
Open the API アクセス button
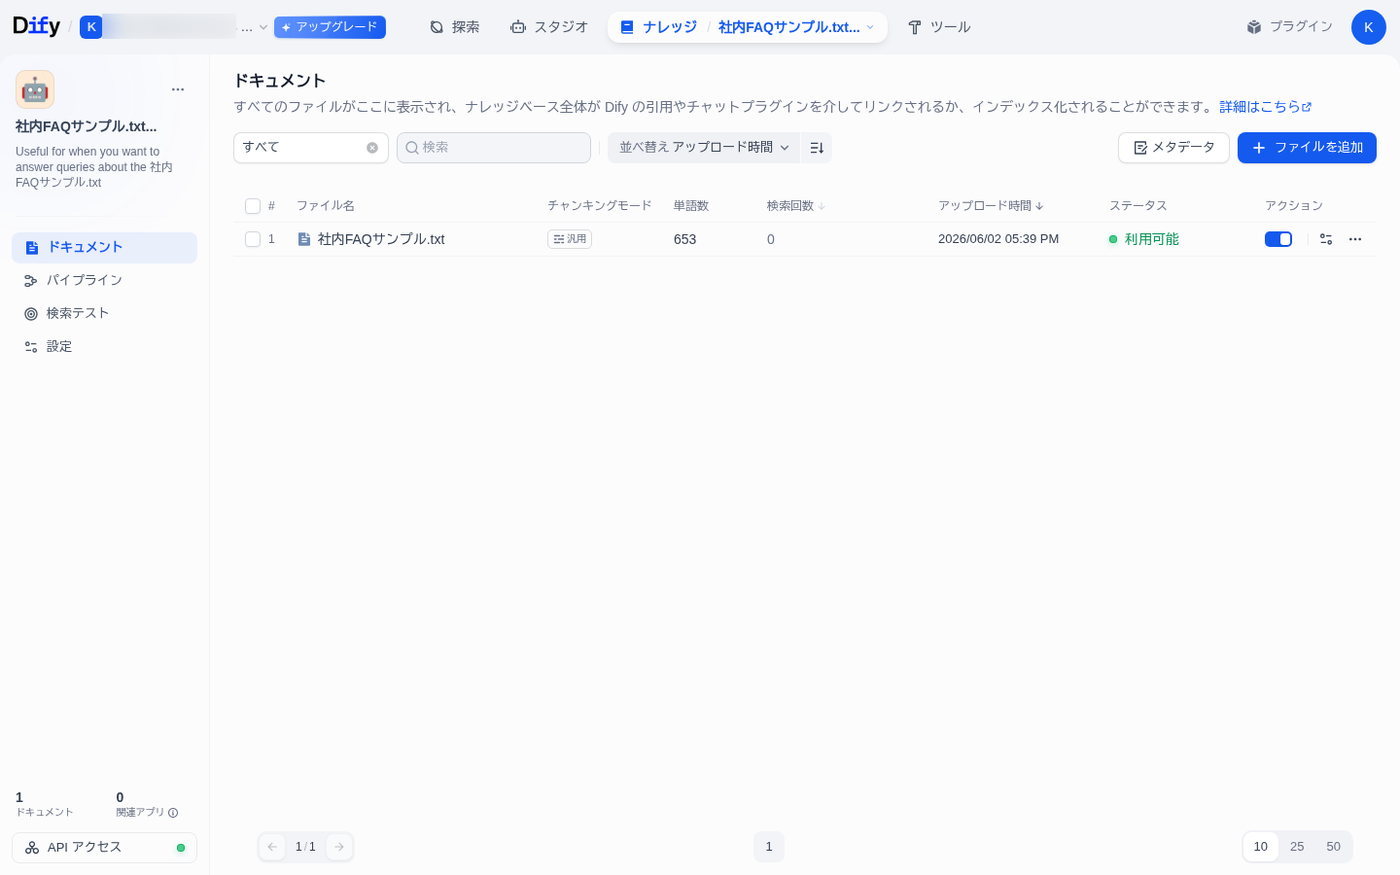[x=104, y=848]
